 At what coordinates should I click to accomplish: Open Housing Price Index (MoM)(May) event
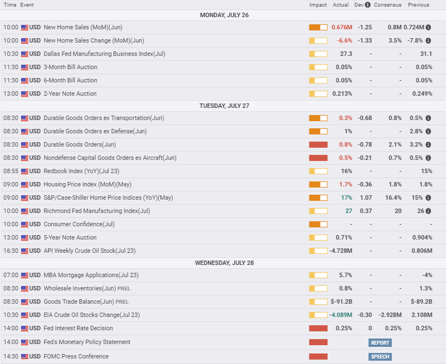[x=87, y=184]
